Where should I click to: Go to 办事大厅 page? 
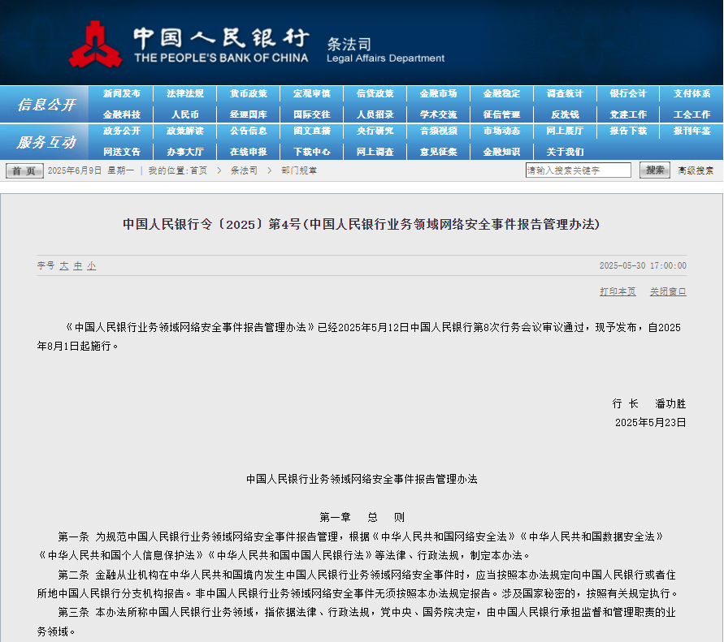tap(184, 152)
